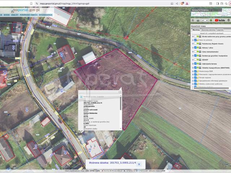Click 'Gmina Odolanów' text in popup
This screenshot has height=173, width=231.
coord(91,113)
